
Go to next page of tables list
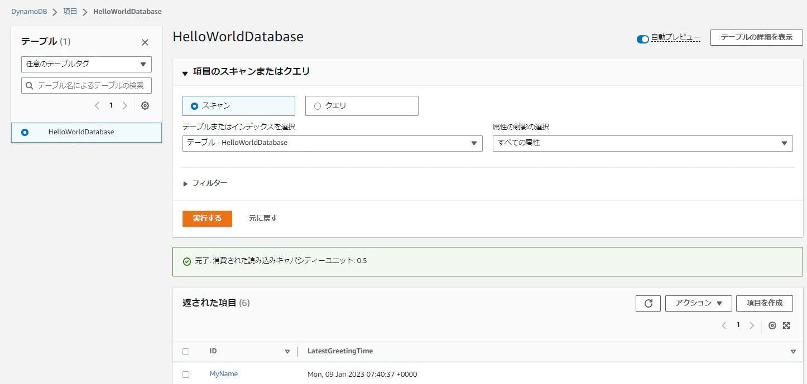point(124,105)
